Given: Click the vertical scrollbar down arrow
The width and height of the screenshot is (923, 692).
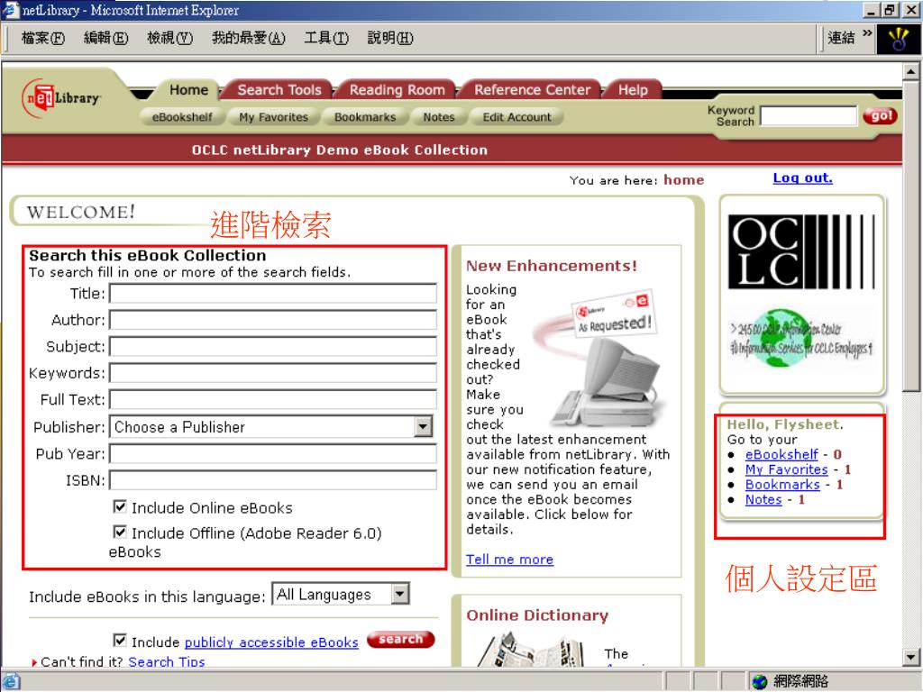Looking at the screenshot, I should point(910,656).
